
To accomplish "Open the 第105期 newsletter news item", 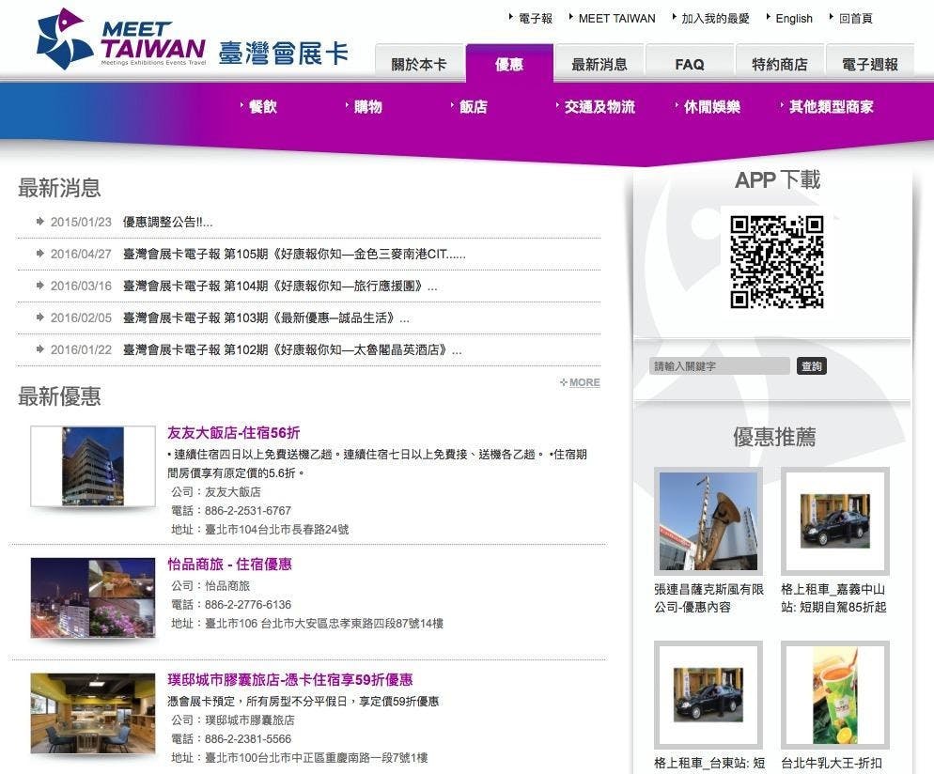I will [x=294, y=255].
